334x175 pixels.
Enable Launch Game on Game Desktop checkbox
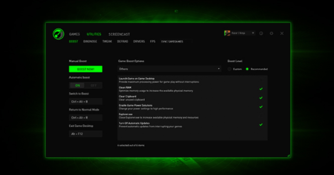[x=261, y=80]
